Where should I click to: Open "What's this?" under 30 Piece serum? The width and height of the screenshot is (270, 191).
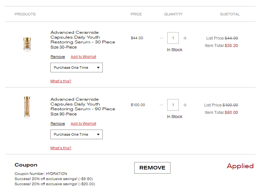61,81
